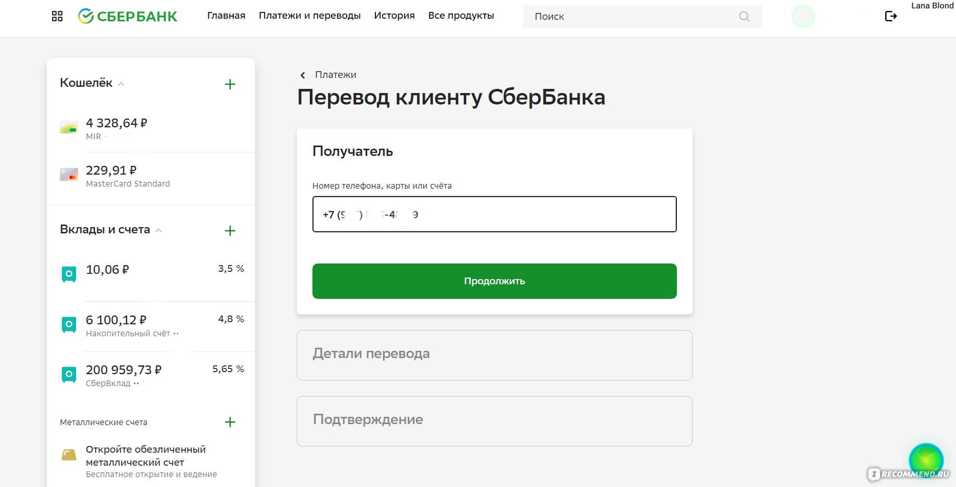Open Все продукты menu

click(x=461, y=16)
